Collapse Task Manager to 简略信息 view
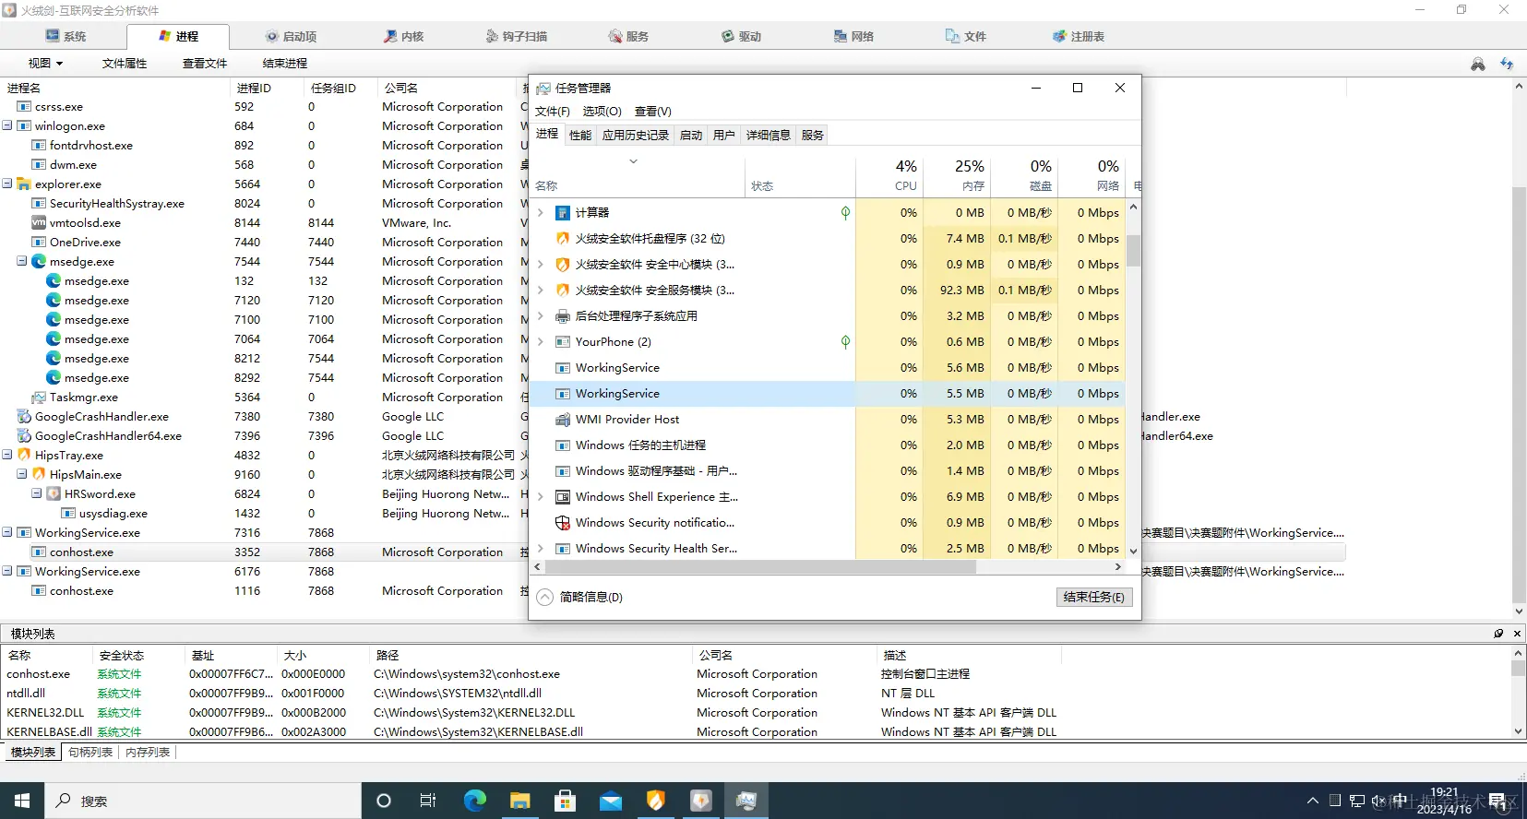 (579, 597)
